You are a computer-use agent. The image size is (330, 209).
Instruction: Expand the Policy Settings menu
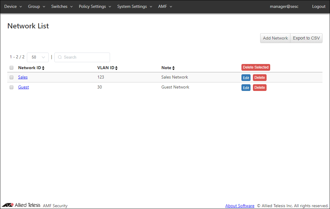click(95, 6)
